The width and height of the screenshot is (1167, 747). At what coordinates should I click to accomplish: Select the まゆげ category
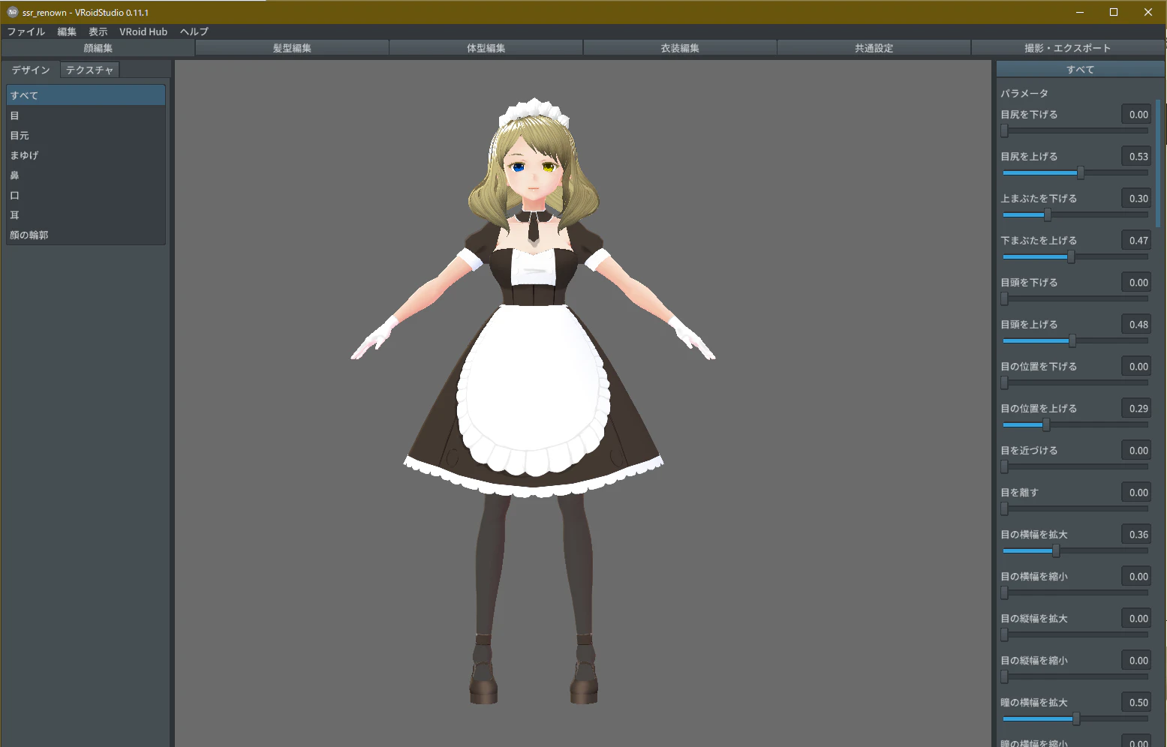pos(86,155)
